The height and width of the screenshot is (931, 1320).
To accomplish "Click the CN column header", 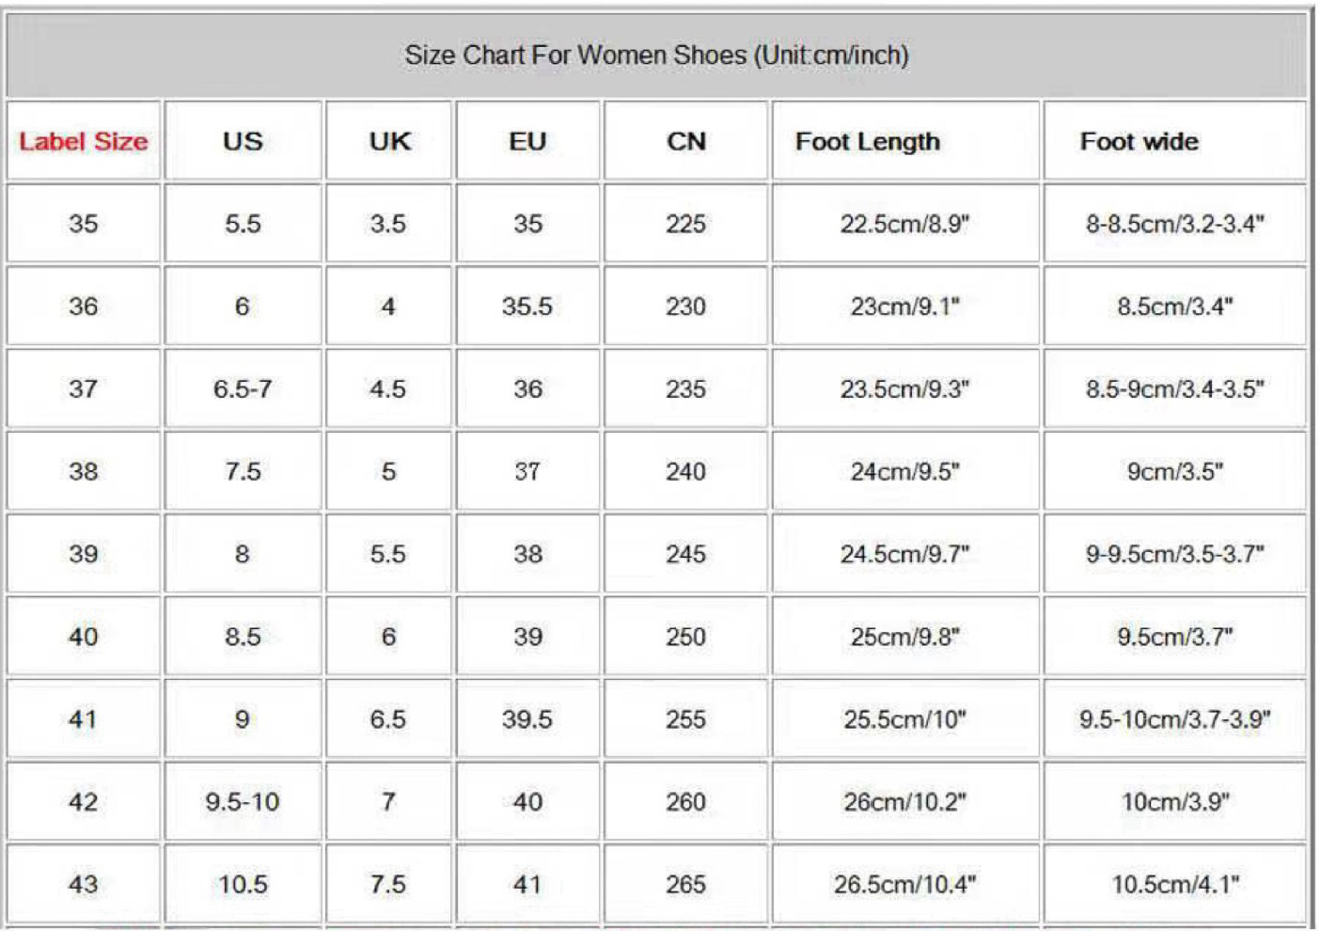I will [686, 142].
